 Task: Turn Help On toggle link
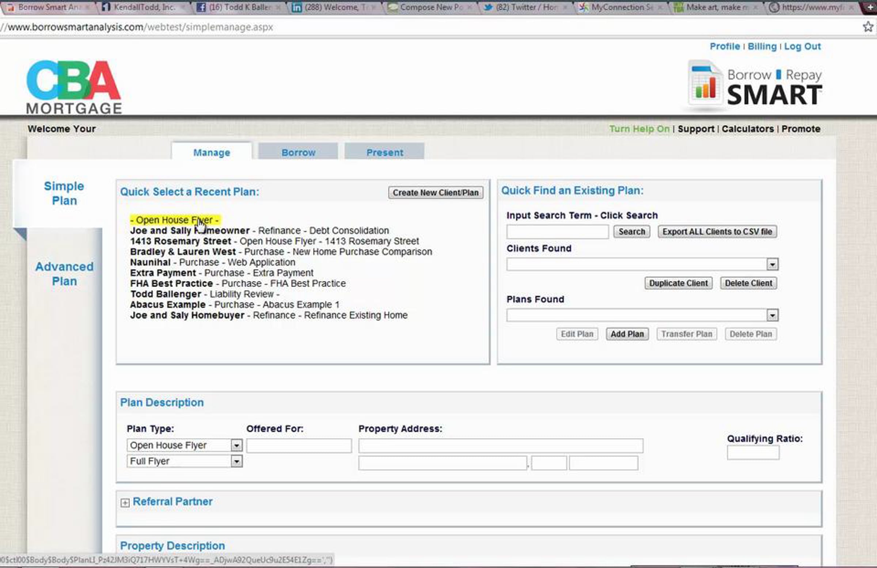tap(639, 129)
